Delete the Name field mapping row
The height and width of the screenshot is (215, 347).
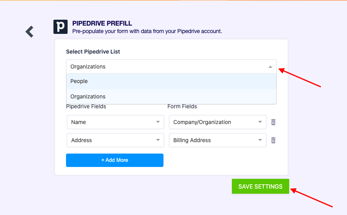point(274,122)
